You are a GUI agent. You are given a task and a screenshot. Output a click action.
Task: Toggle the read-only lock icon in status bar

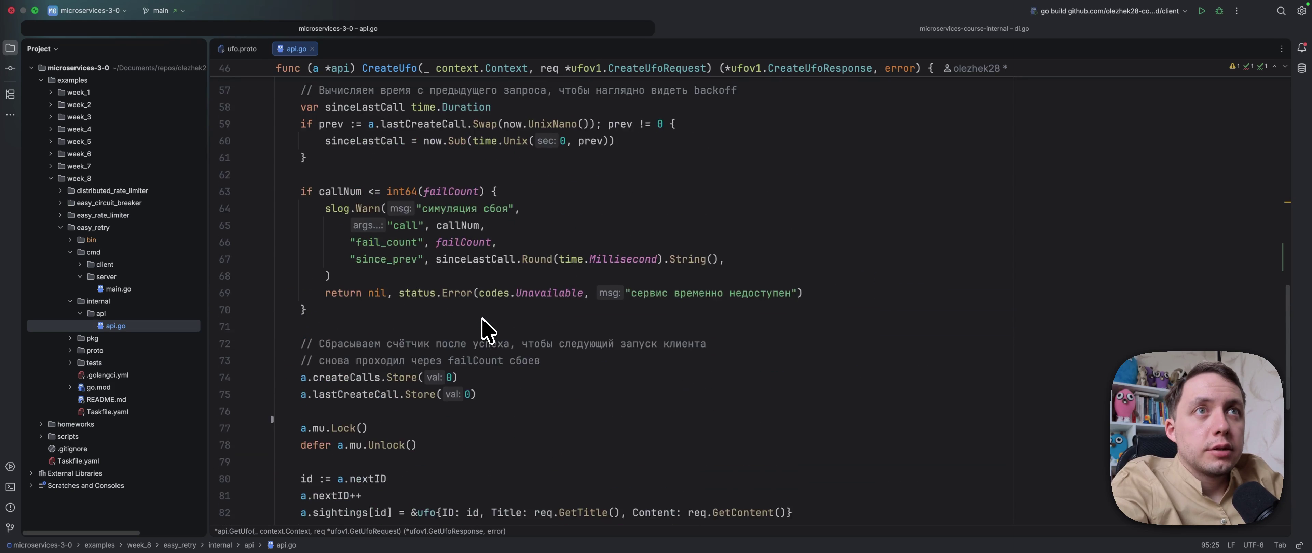1300,545
